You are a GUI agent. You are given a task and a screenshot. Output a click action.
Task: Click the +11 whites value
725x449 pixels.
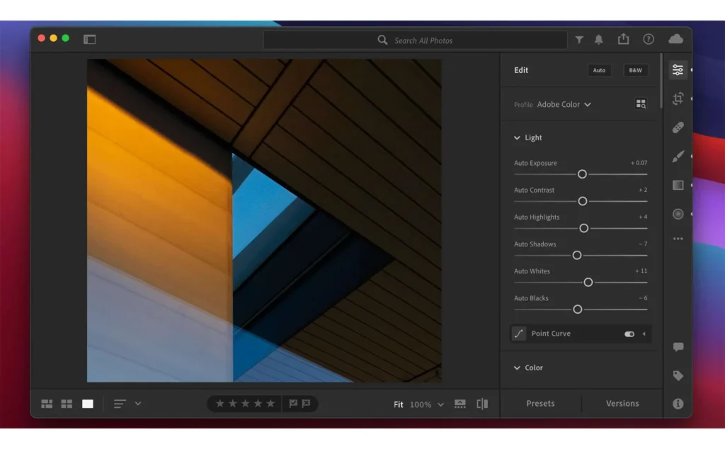pyautogui.click(x=641, y=271)
